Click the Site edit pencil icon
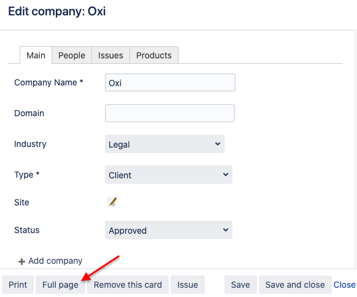 112,202
